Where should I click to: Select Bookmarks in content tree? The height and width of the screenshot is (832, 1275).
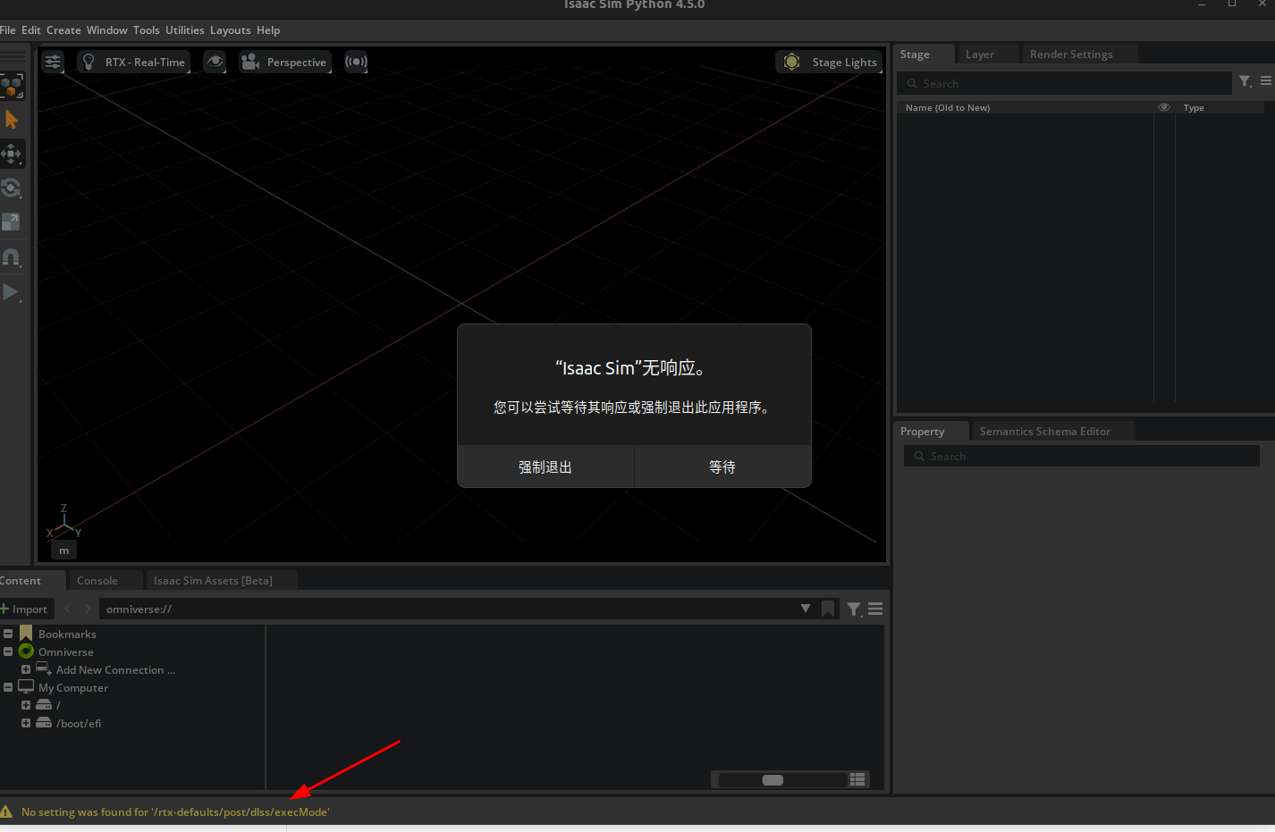(67, 635)
